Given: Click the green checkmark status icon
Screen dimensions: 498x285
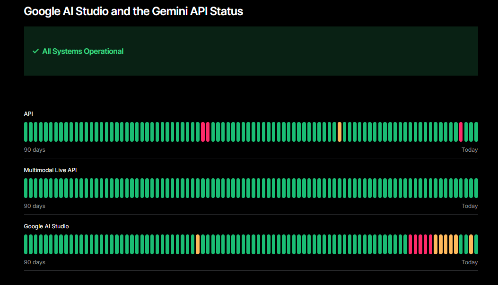Looking at the screenshot, I should click(35, 51).
